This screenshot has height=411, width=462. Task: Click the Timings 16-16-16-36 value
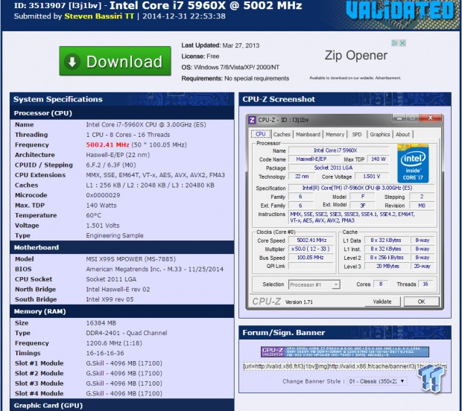click(x=105, y=353)
